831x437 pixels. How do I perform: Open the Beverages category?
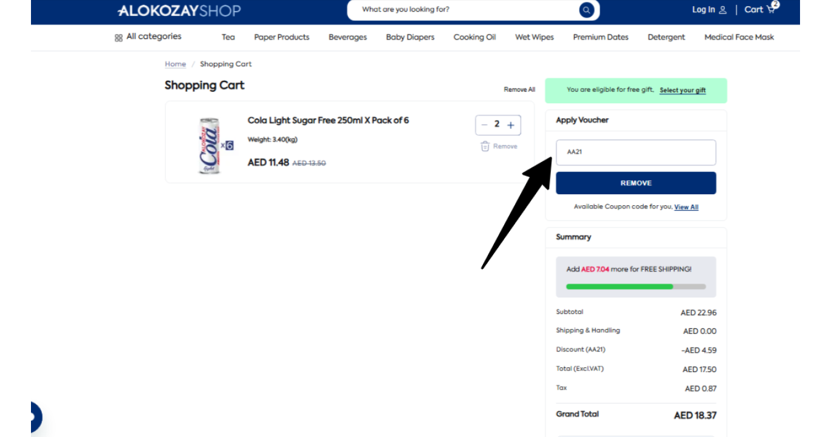tap(347, 37)
